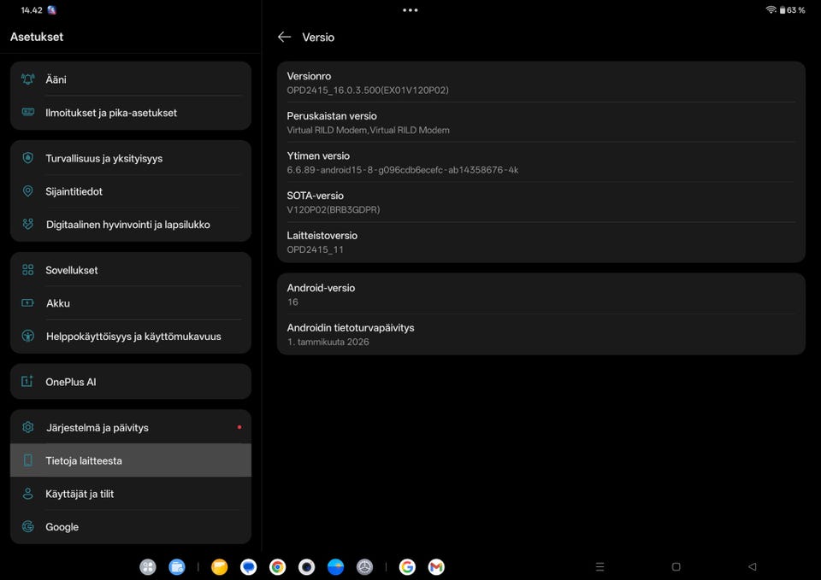Open the Sijaintitiedot location icon
The height and width of the screenshot is (580, 821).
click(x=27, y=191)
